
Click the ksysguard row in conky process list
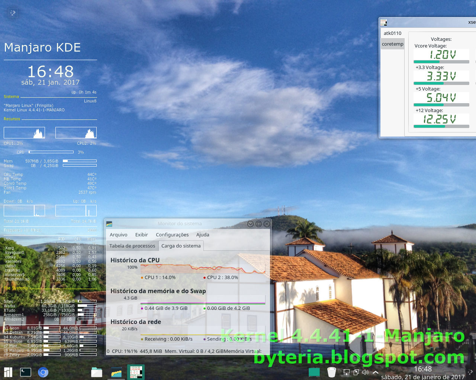[x=50, y=252]
